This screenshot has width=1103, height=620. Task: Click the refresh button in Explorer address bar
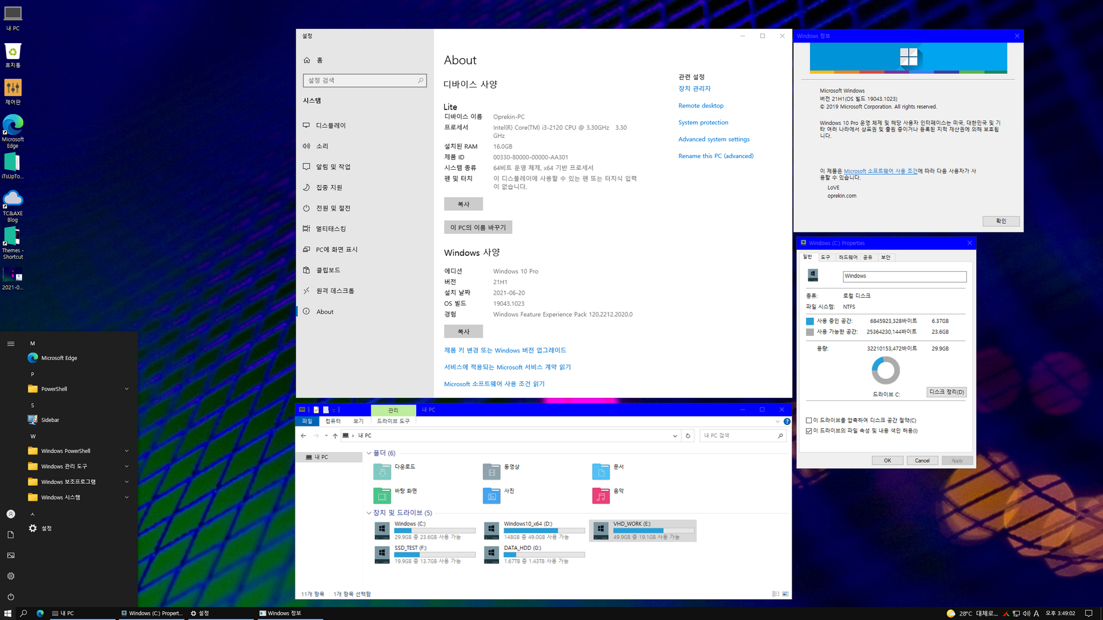688,435
